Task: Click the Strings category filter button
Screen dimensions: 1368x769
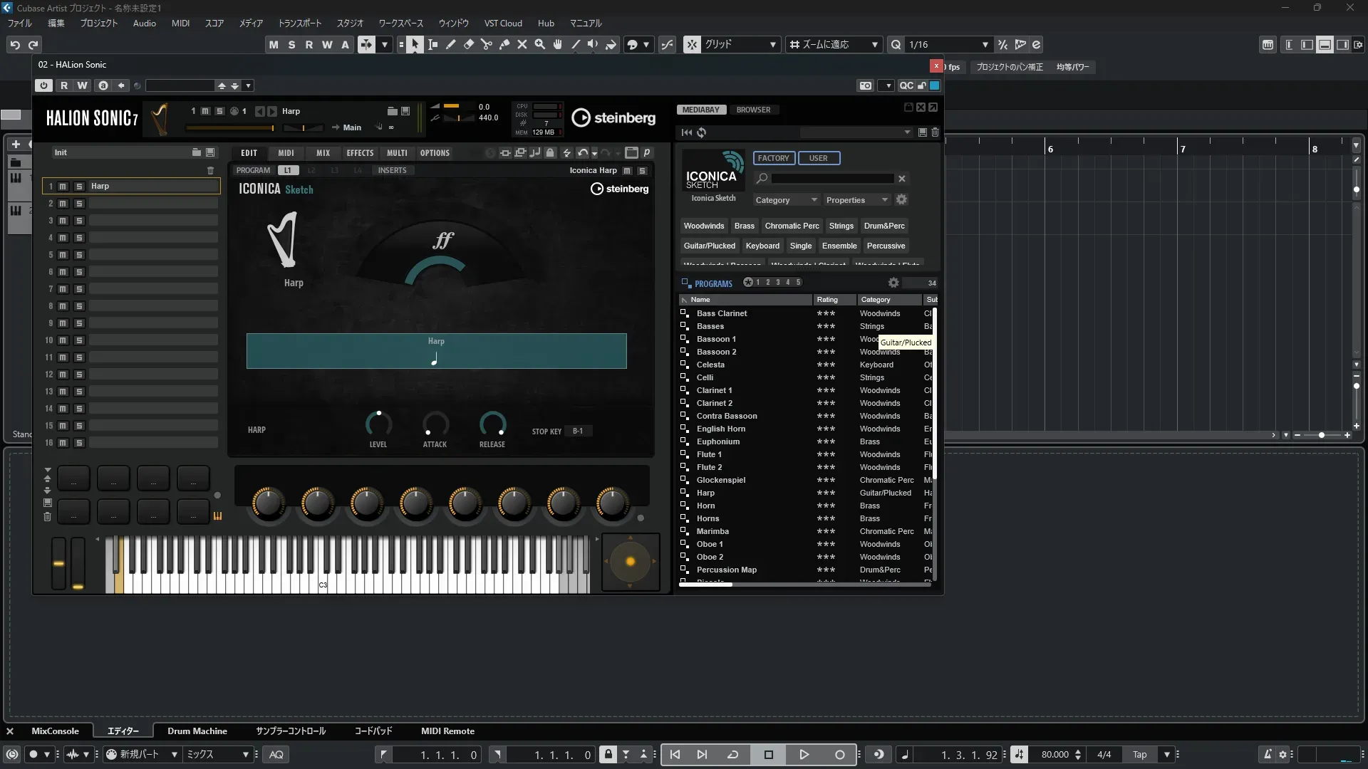Action: (x=841, y=226)
